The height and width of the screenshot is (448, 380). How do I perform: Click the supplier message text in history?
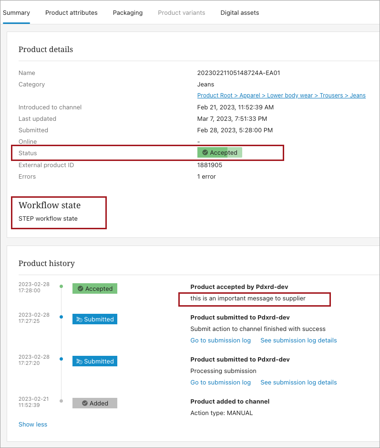click(x=248, y=299)
